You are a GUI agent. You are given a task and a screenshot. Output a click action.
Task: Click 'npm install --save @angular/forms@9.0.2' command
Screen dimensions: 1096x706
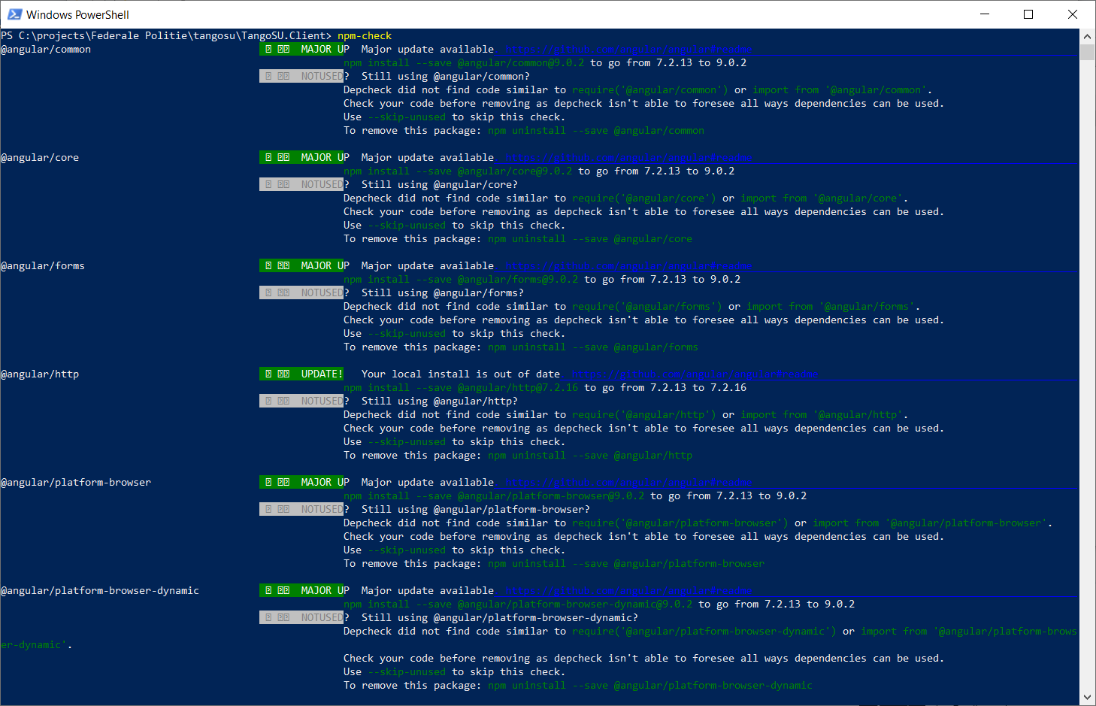[461, 279]
